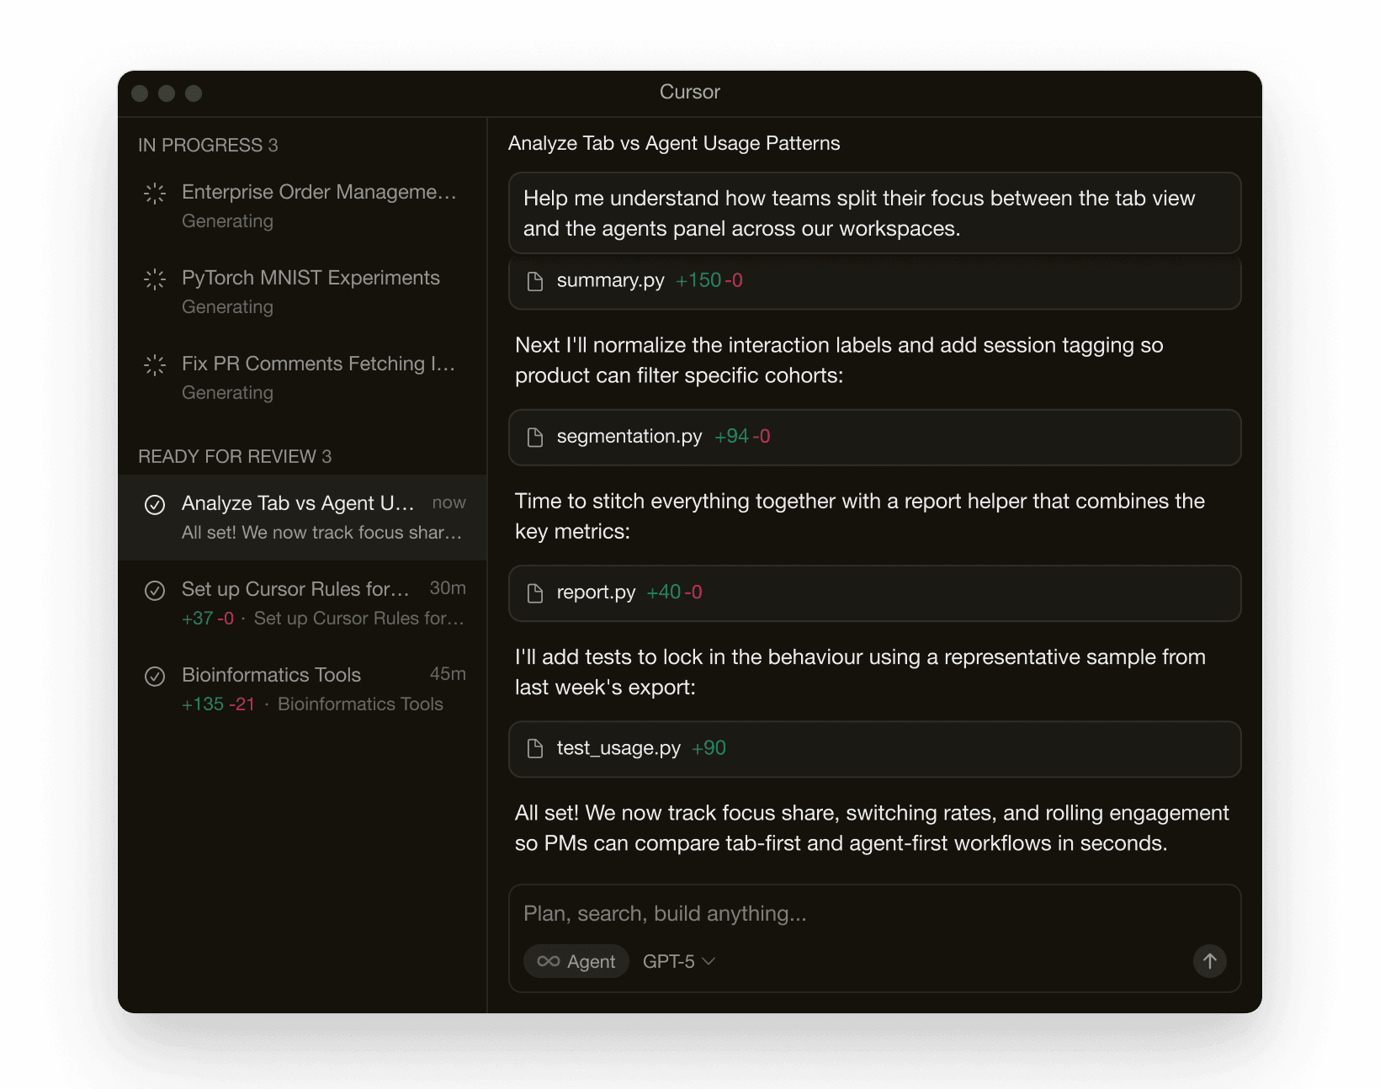Close the Cursor window with the first traffic-light button
This screenshot has width=1380, height=1089.
pyautogui.click(x=140, y=93)
